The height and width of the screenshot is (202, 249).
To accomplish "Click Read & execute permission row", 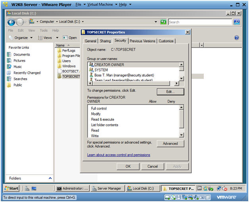I will tap(103, 119).
